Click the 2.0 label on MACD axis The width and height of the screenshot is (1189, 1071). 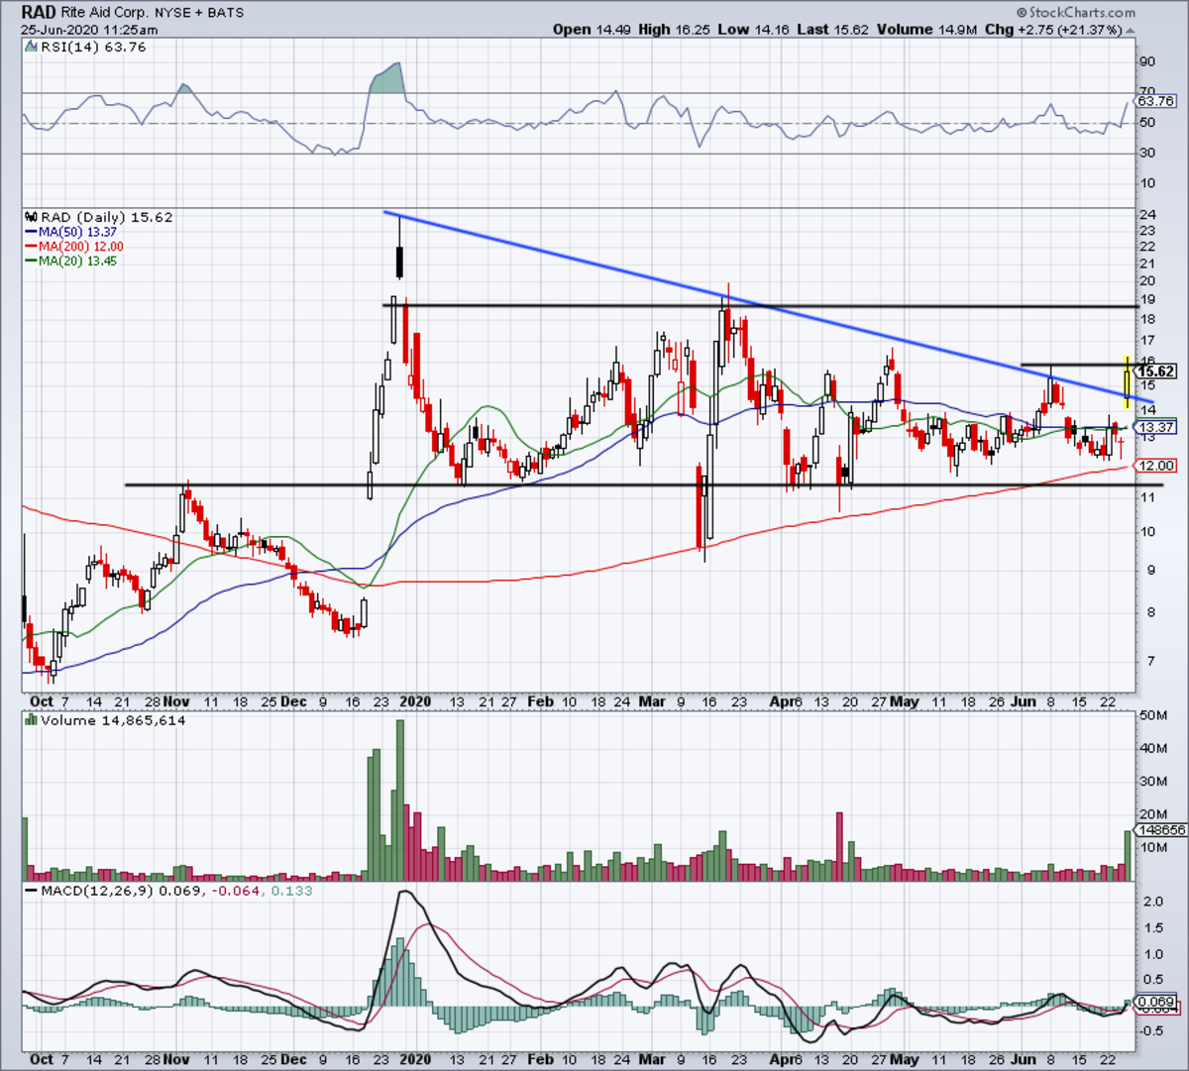click(1151, 902)
